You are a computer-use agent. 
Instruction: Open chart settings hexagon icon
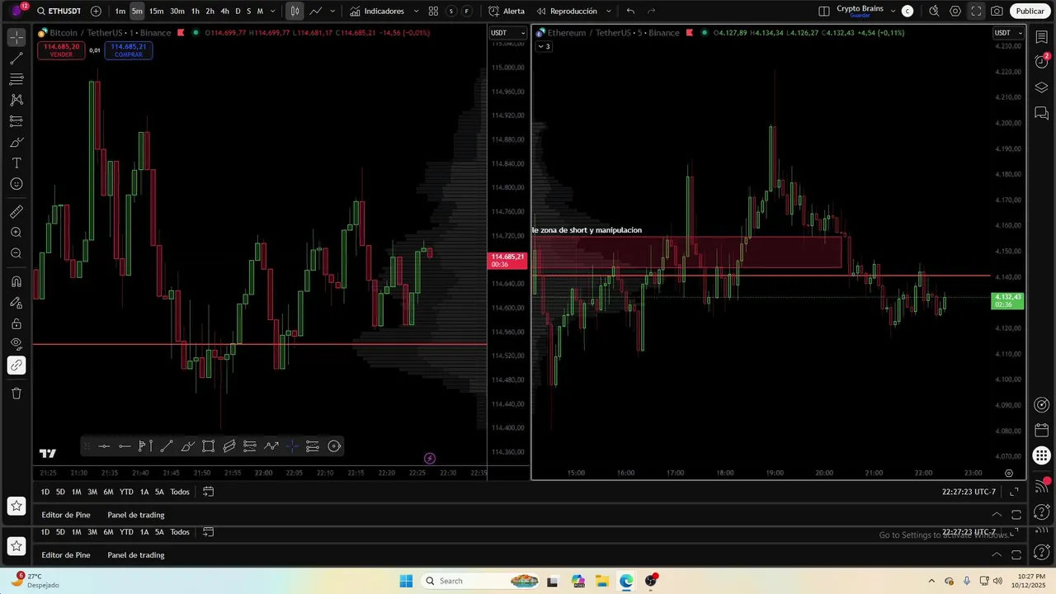(x=955, y=11)
